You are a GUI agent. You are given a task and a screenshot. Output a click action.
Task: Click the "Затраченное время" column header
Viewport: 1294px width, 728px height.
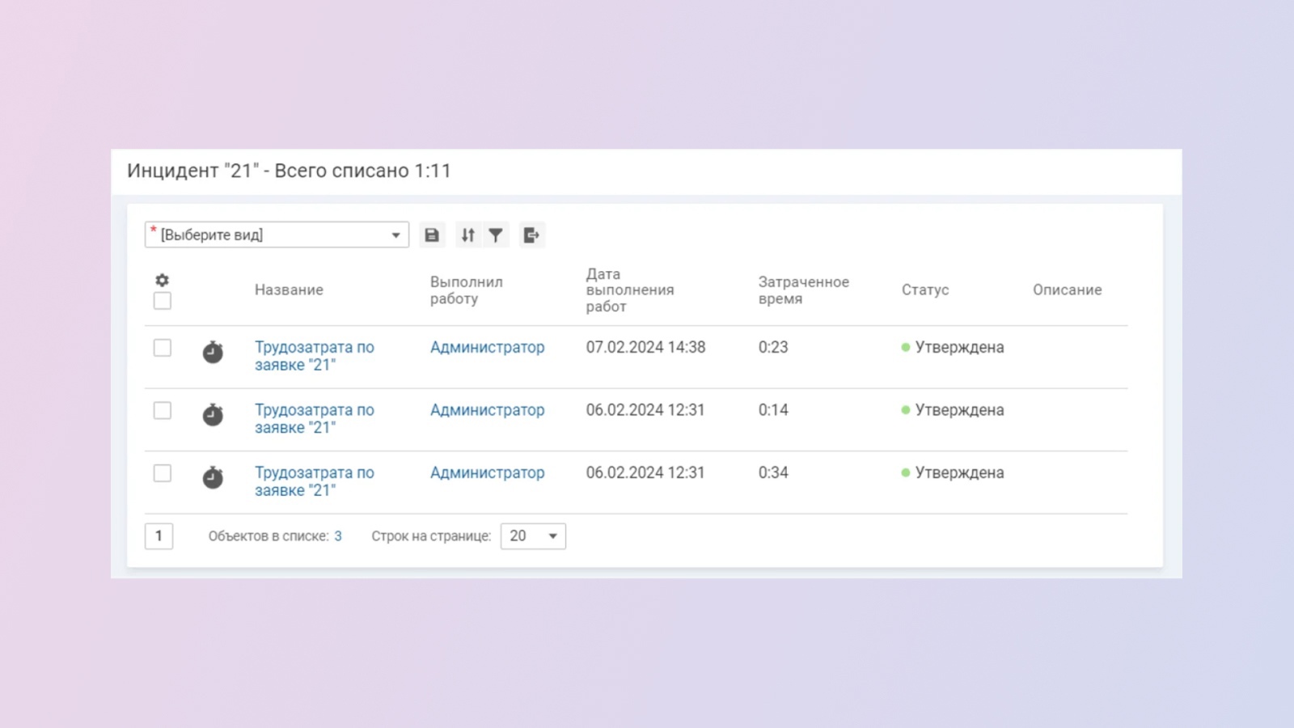803,290
